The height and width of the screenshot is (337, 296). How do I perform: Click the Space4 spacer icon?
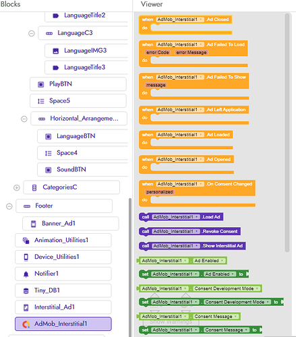pos(48,153)
